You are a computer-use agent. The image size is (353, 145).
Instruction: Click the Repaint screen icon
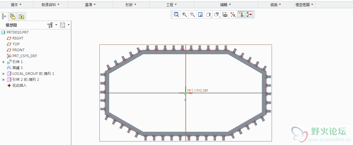pos(200,14)
